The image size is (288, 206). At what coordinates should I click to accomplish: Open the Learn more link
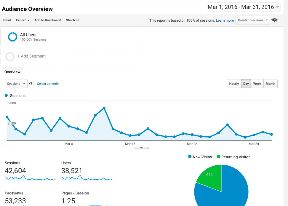(x=225, y=20)
